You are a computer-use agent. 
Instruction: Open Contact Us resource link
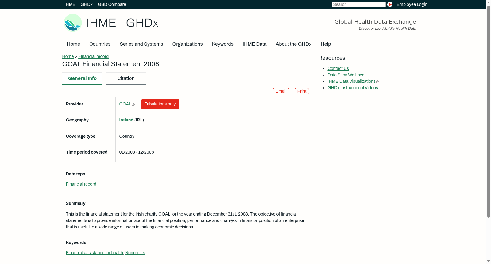[x=338, y=69]
